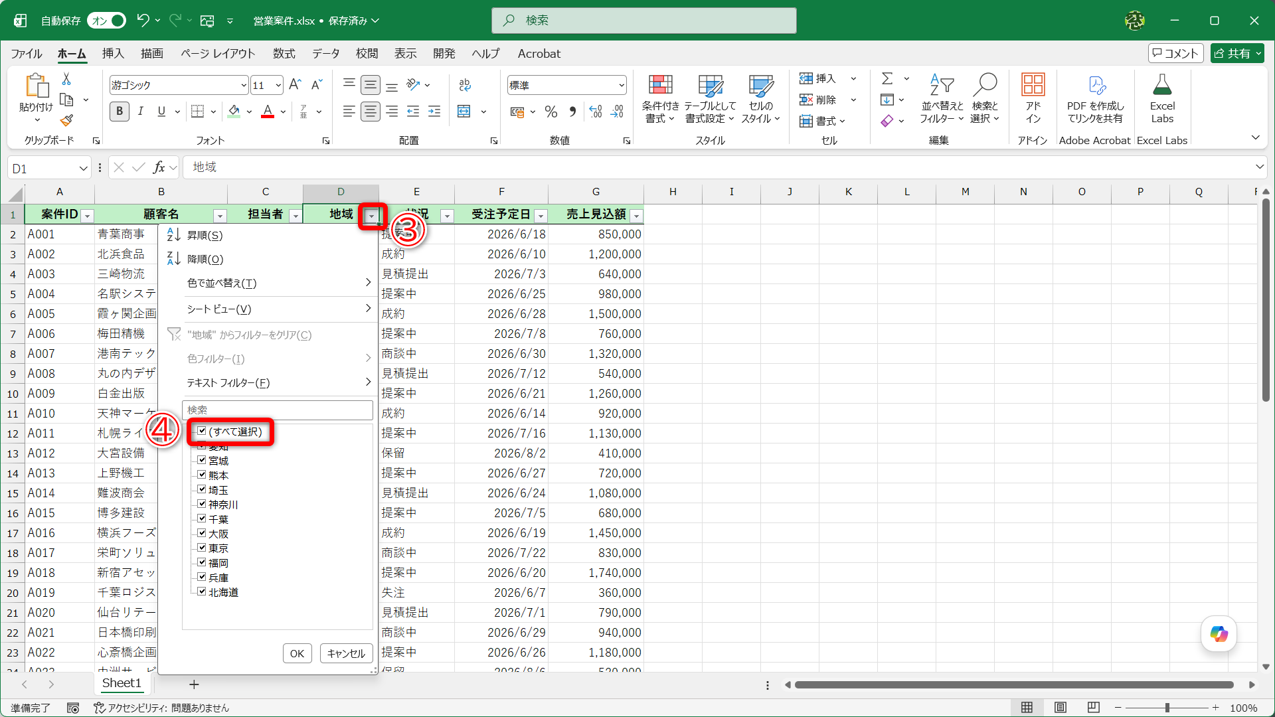The image size is (1275, 717).
Task: Uncheck the 熊本 filter checkbox
Action: click(x=202, y=475)
